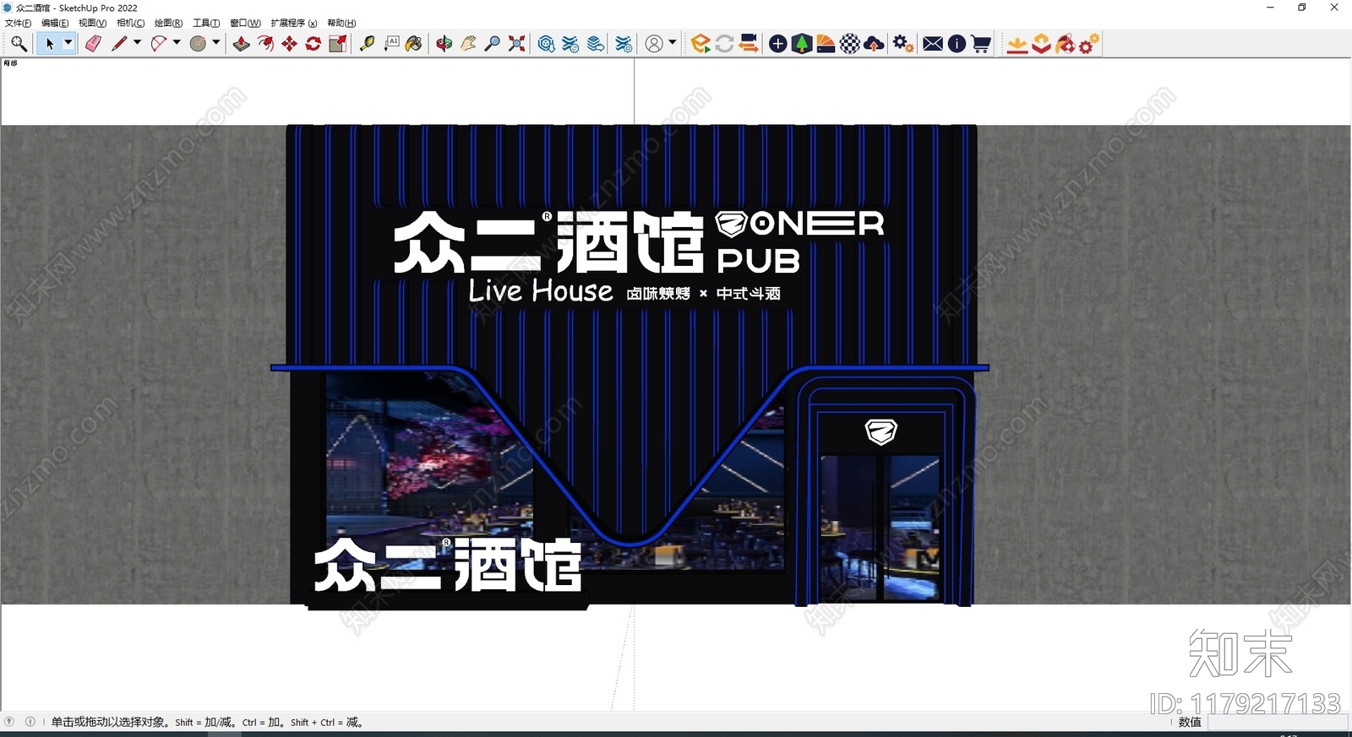Activate the Rotate tool
This screenshot has width=1352, height=737.
313,44
